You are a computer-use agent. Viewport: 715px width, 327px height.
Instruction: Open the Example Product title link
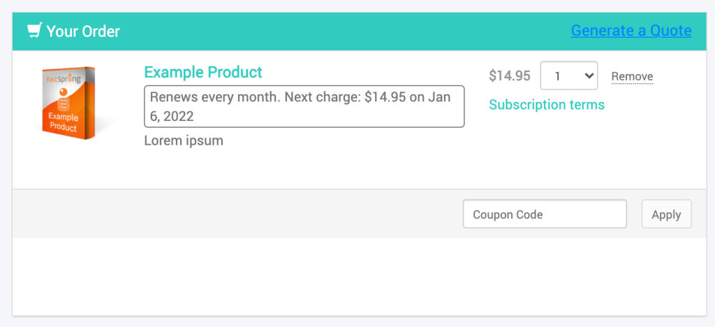point(203,72)
